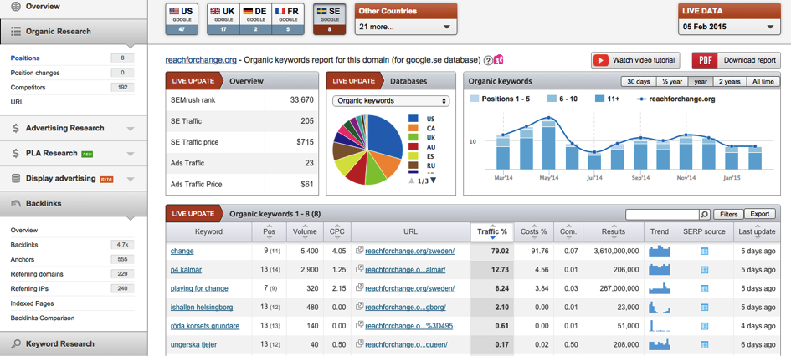Click external link icon for 'ishallen helsingborg' URL
The width and height of the screenshot is (791, 356).
(x=359, y=307)
